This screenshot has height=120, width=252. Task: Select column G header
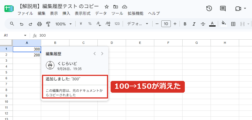pyautogui.click(x=197, y=43)
